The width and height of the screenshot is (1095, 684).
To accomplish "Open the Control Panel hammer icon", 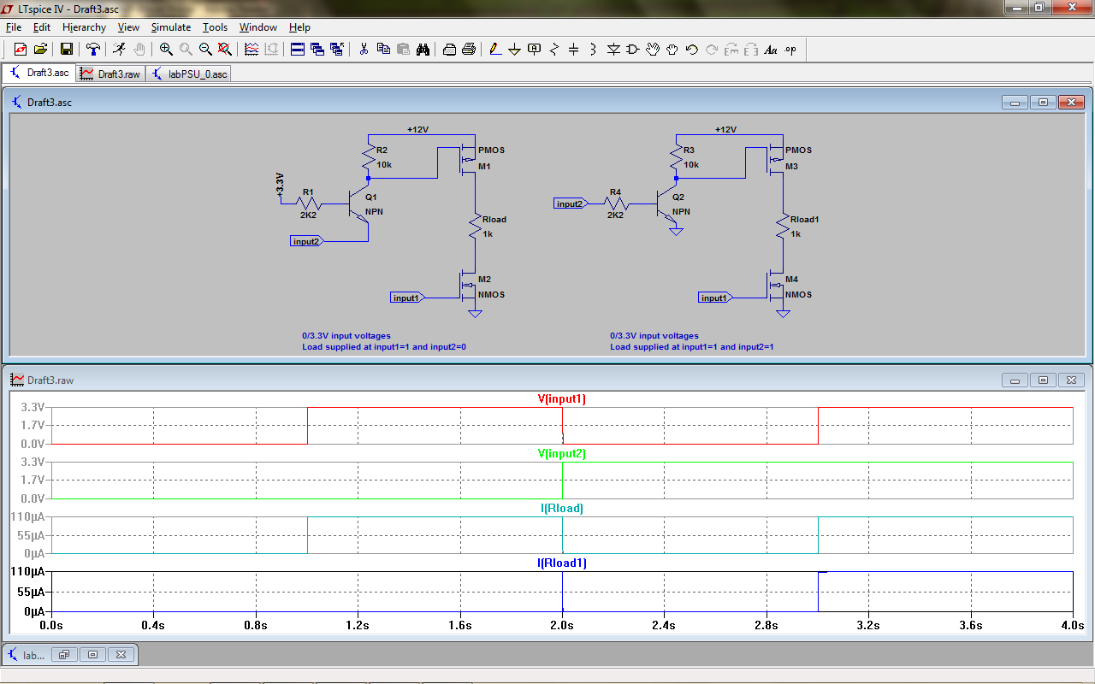I will click(x=93, y=50).
